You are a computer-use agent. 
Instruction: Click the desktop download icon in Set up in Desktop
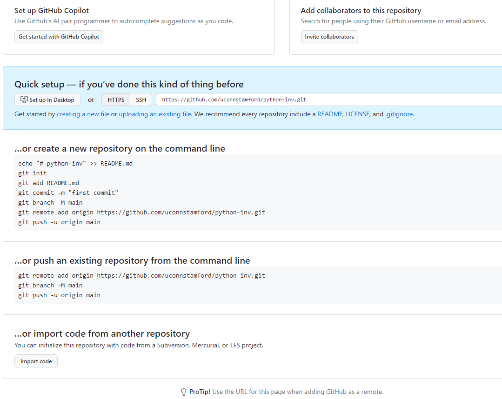pyautogui.click(x=24, y=100)
